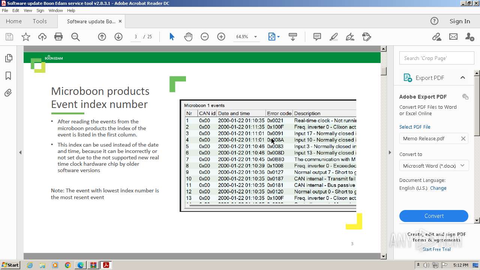Click the Select PDF File link
This screenshot has height=270, width=480.
[415, 127]
